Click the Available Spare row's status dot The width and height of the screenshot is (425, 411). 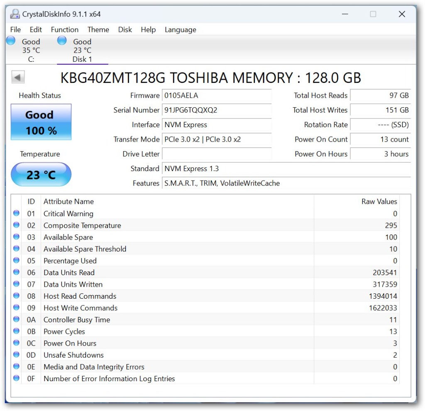point(16,237)
